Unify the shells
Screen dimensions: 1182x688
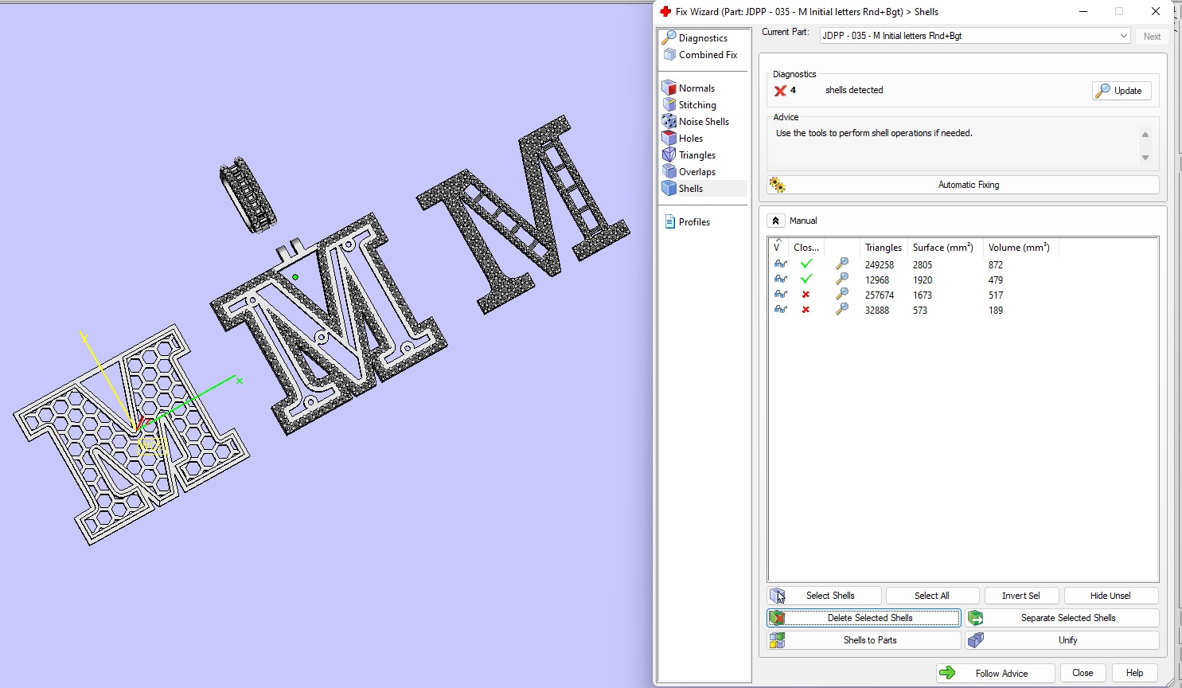coord(1063,640)
